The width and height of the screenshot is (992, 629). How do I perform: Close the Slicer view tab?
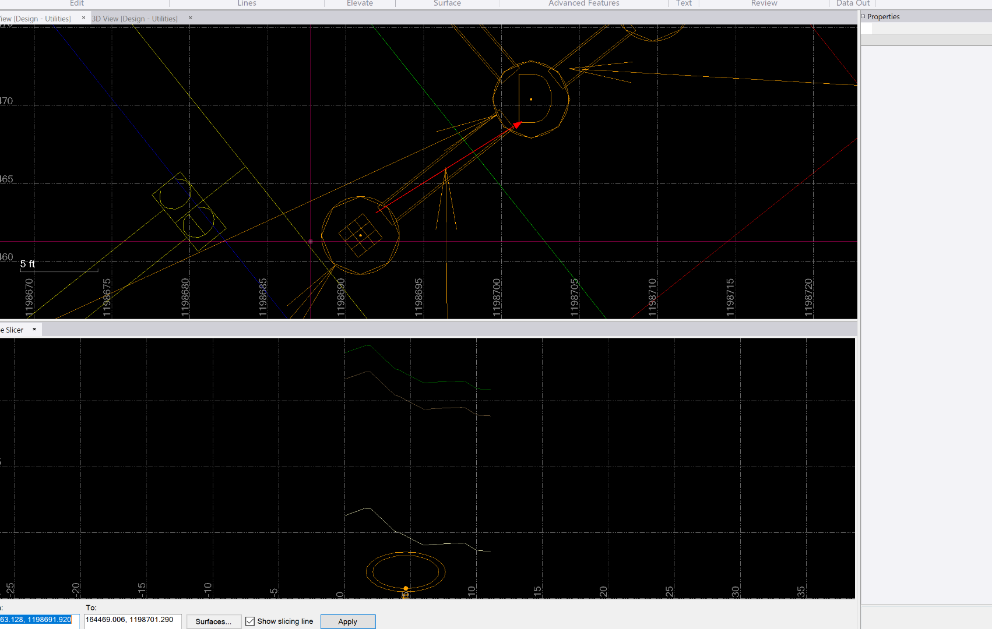34,330
